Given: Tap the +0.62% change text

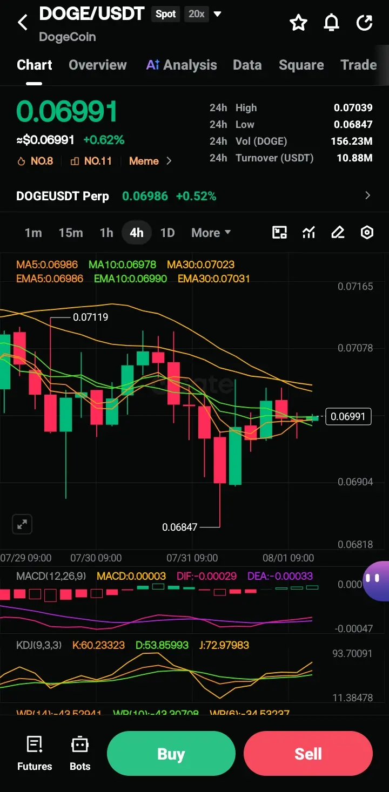Looking at the screenshot, I should point(104,140).
